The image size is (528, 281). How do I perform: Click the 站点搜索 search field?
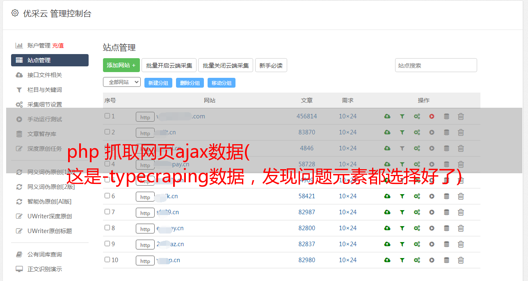[x=436, y=65]
